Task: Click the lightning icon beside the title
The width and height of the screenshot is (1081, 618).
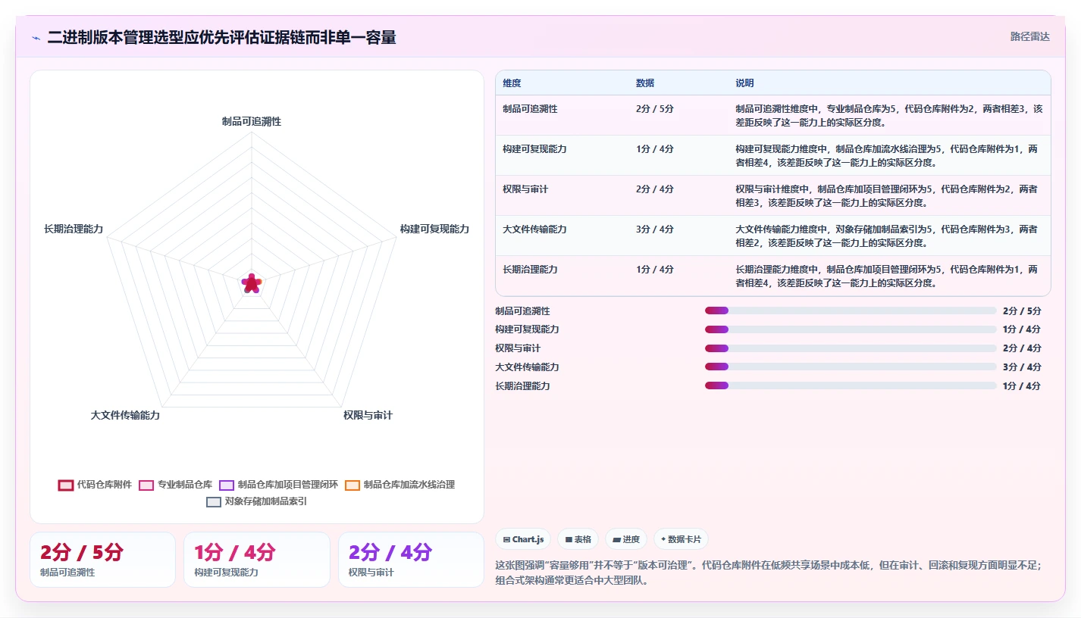Action: (36, 37)
